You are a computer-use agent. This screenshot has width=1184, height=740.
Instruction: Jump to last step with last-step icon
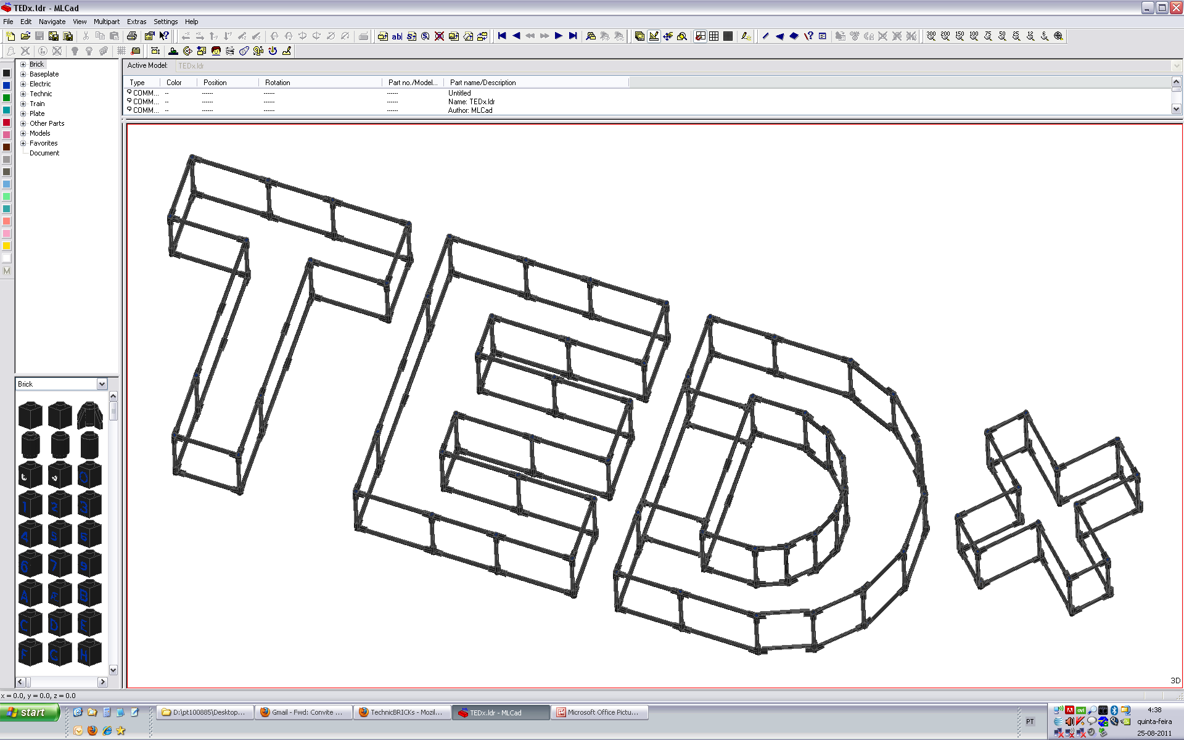coord(573,36)
